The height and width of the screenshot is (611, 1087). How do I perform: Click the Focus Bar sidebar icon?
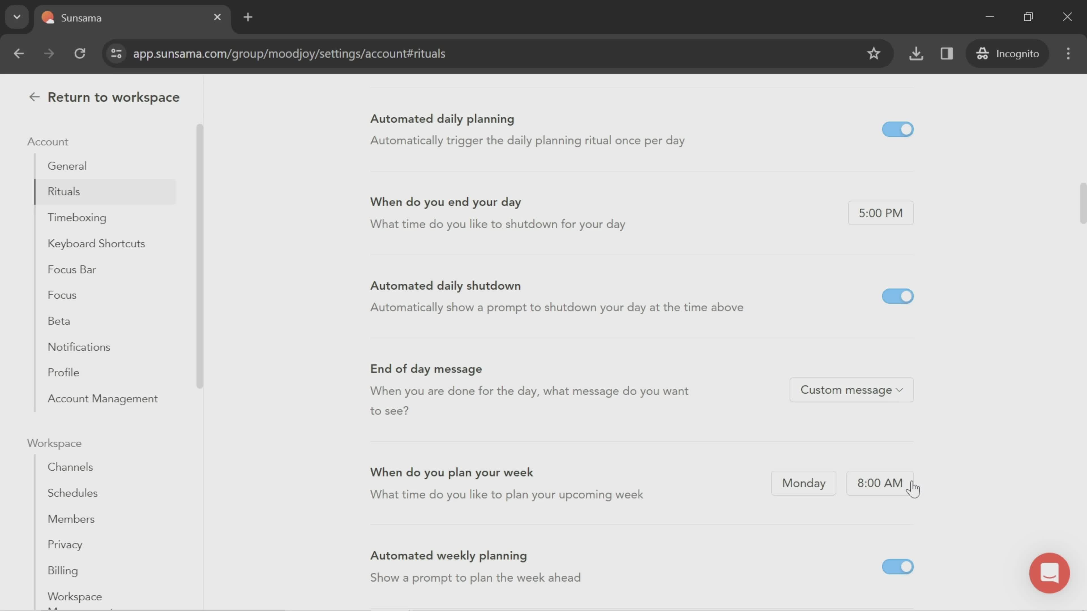(72, 269)
